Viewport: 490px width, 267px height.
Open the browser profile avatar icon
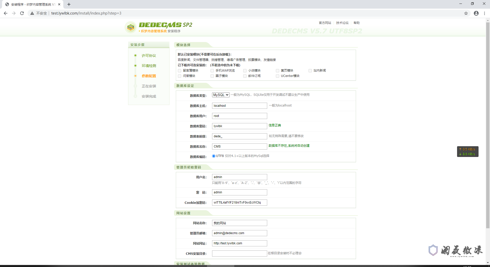click(x=476, y=13)
